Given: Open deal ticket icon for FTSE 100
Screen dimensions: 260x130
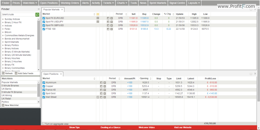Looking at the screenshot, I should click(44, 29).
